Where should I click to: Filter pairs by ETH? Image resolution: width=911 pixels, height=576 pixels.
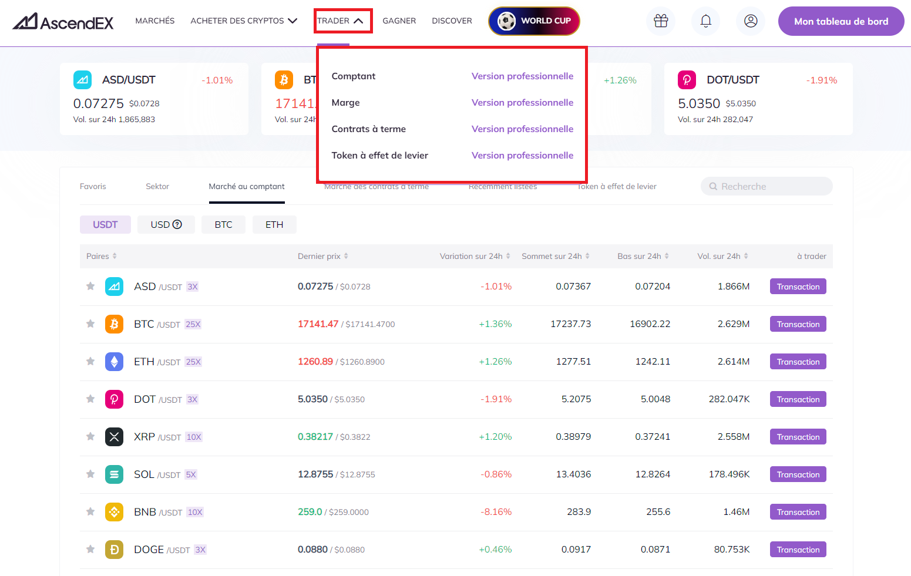tap(274, 224)
